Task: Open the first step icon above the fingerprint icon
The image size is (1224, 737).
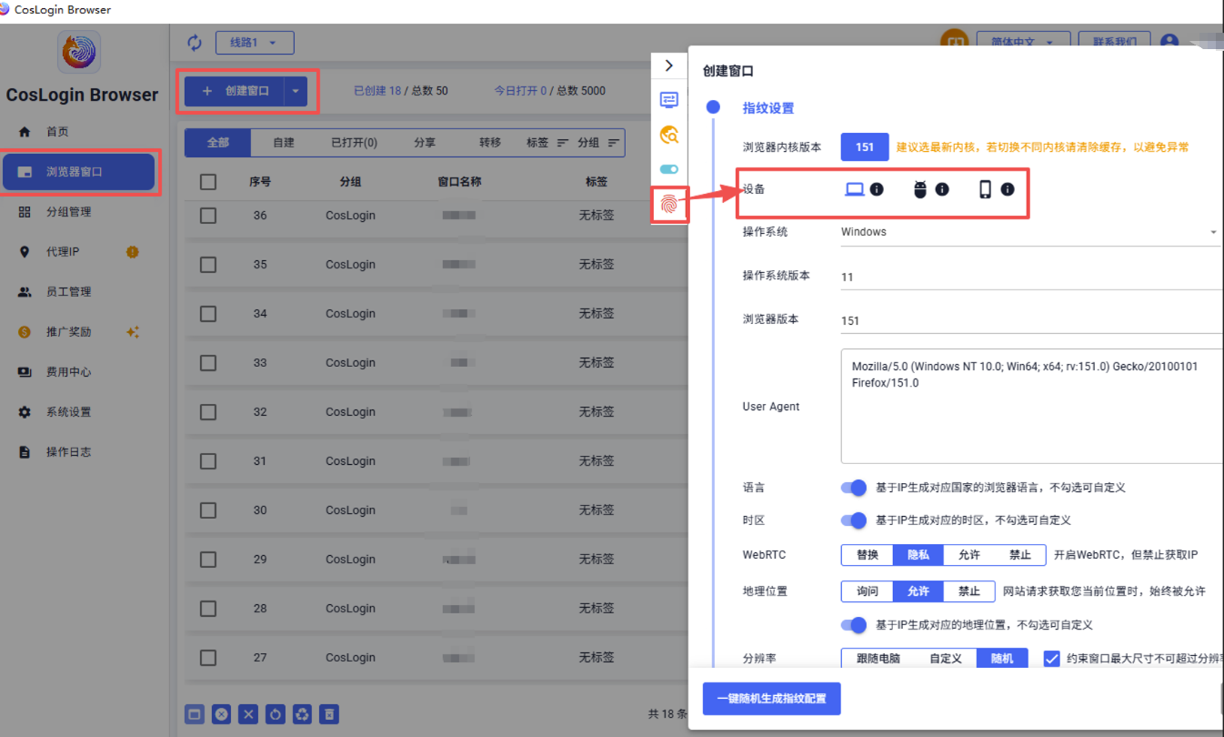Action: pos(669,100)
